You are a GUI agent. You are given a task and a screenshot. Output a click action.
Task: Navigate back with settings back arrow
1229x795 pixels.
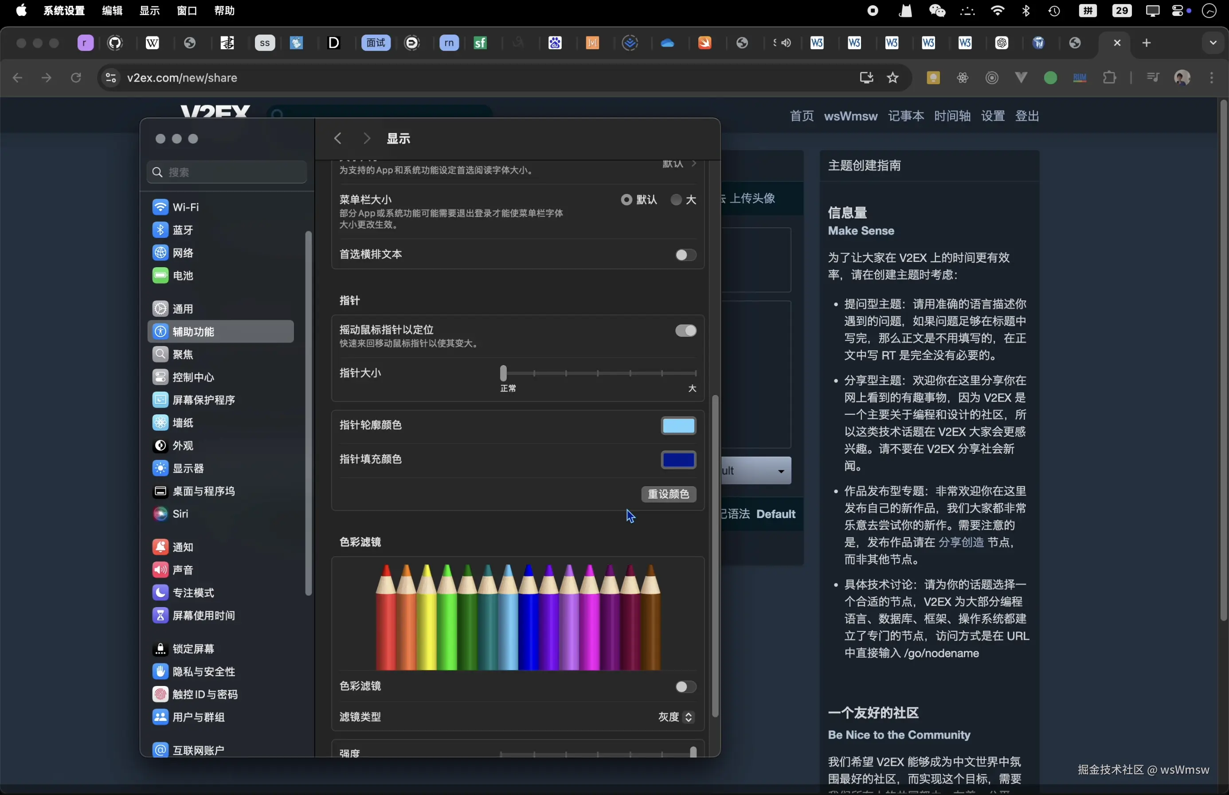pos(338,138)
